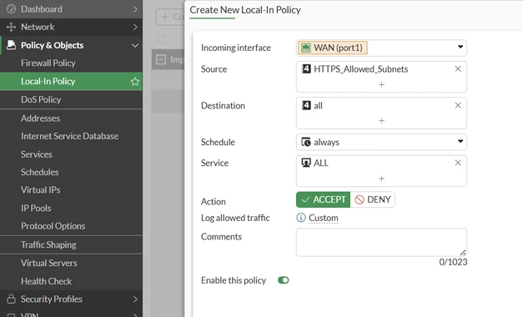The image size is (523, 317).
Task: Click the 'Create New Local-In Policy' title
Action: coord(245,10)
